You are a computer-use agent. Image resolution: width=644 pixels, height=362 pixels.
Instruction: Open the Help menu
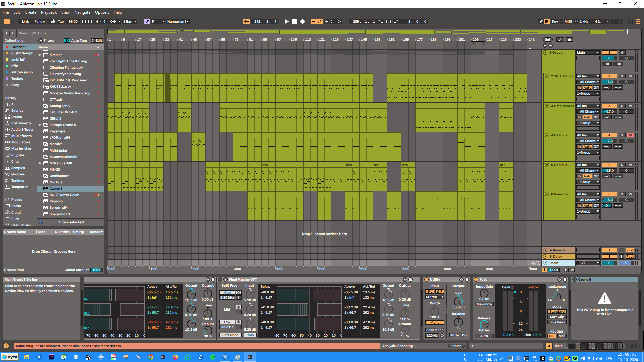point(118,12)
